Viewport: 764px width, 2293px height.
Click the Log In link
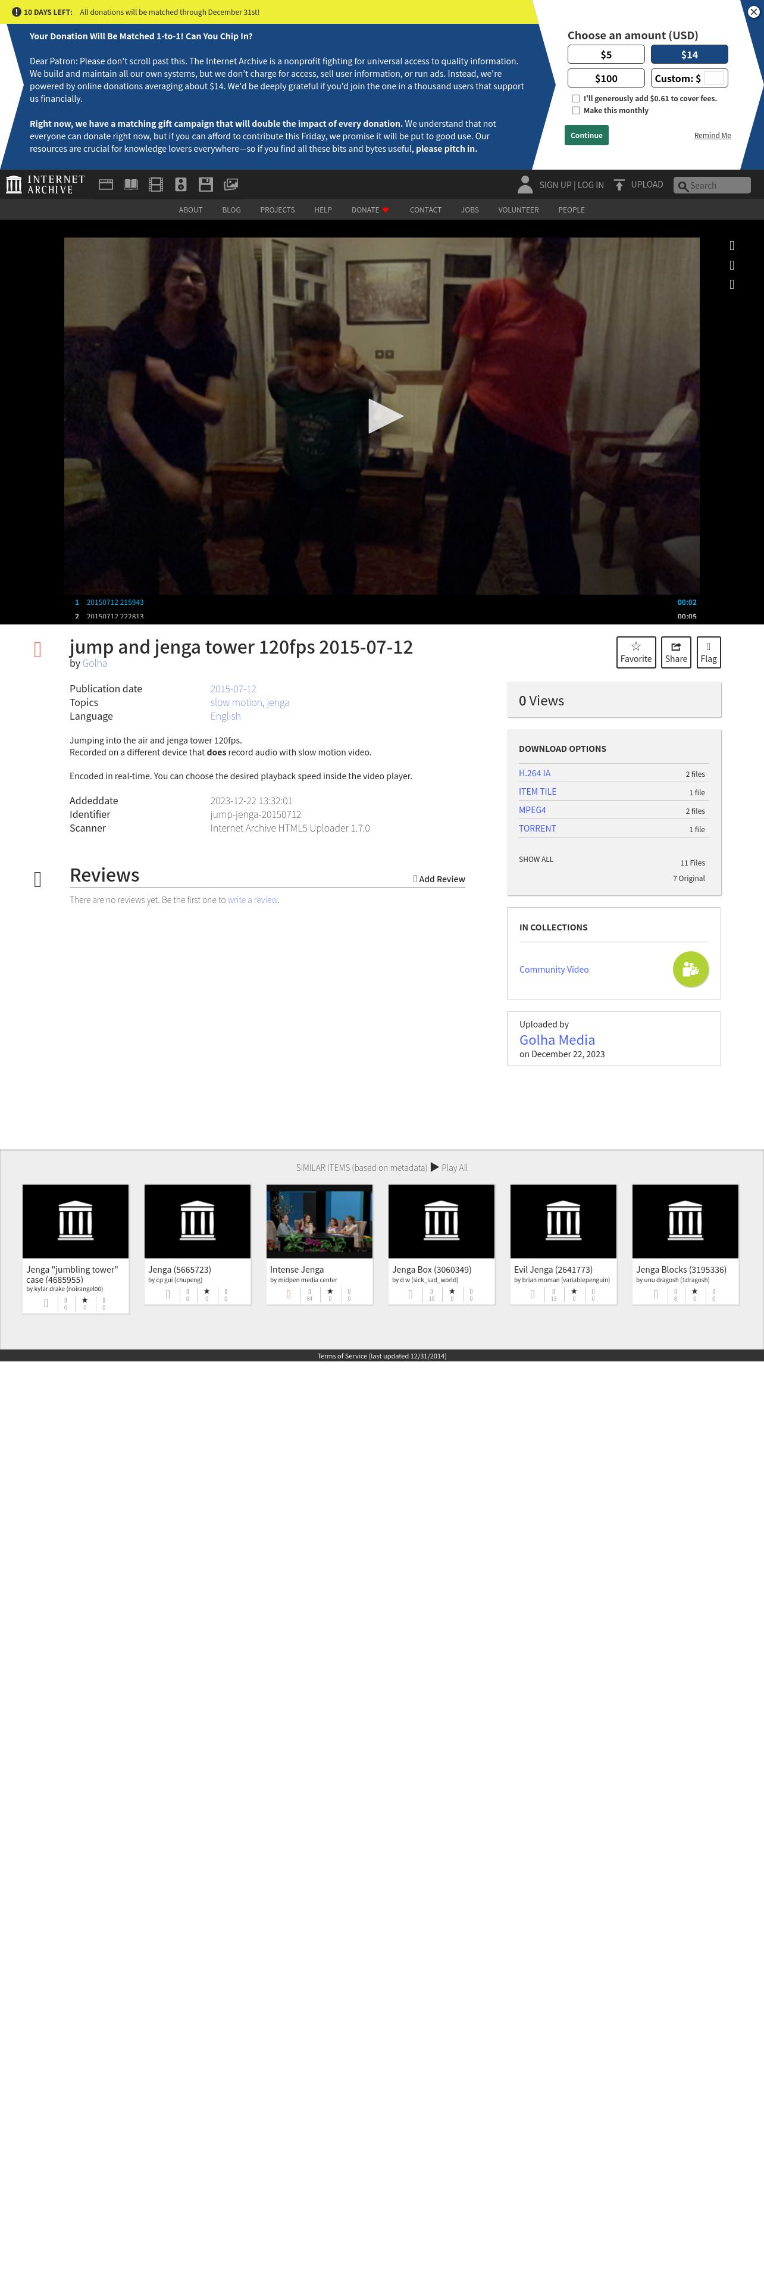click(x=591, y=185)
